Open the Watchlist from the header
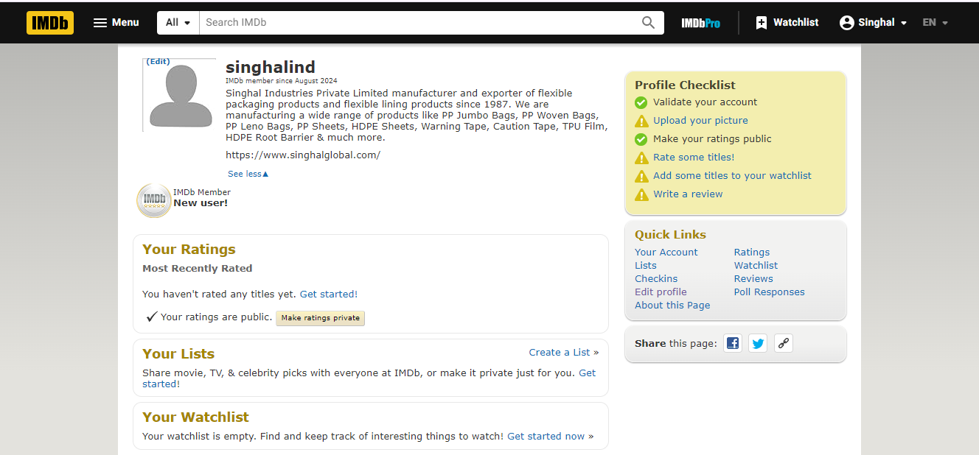The width and height of the screenshot is (979, 455). point(787,23)
